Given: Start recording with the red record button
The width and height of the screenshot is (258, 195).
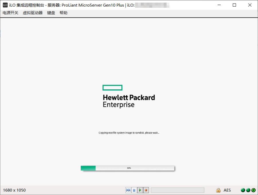Looking at the screenshot, I should (146, 190).
